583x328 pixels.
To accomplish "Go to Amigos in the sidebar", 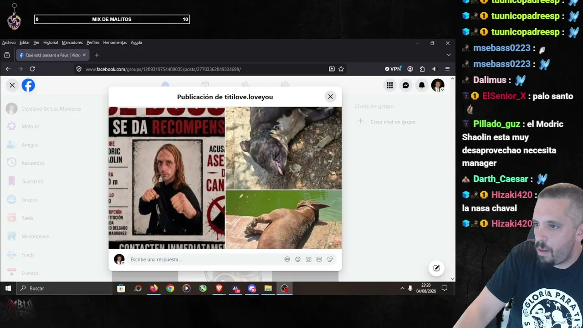I will point(23,145).
